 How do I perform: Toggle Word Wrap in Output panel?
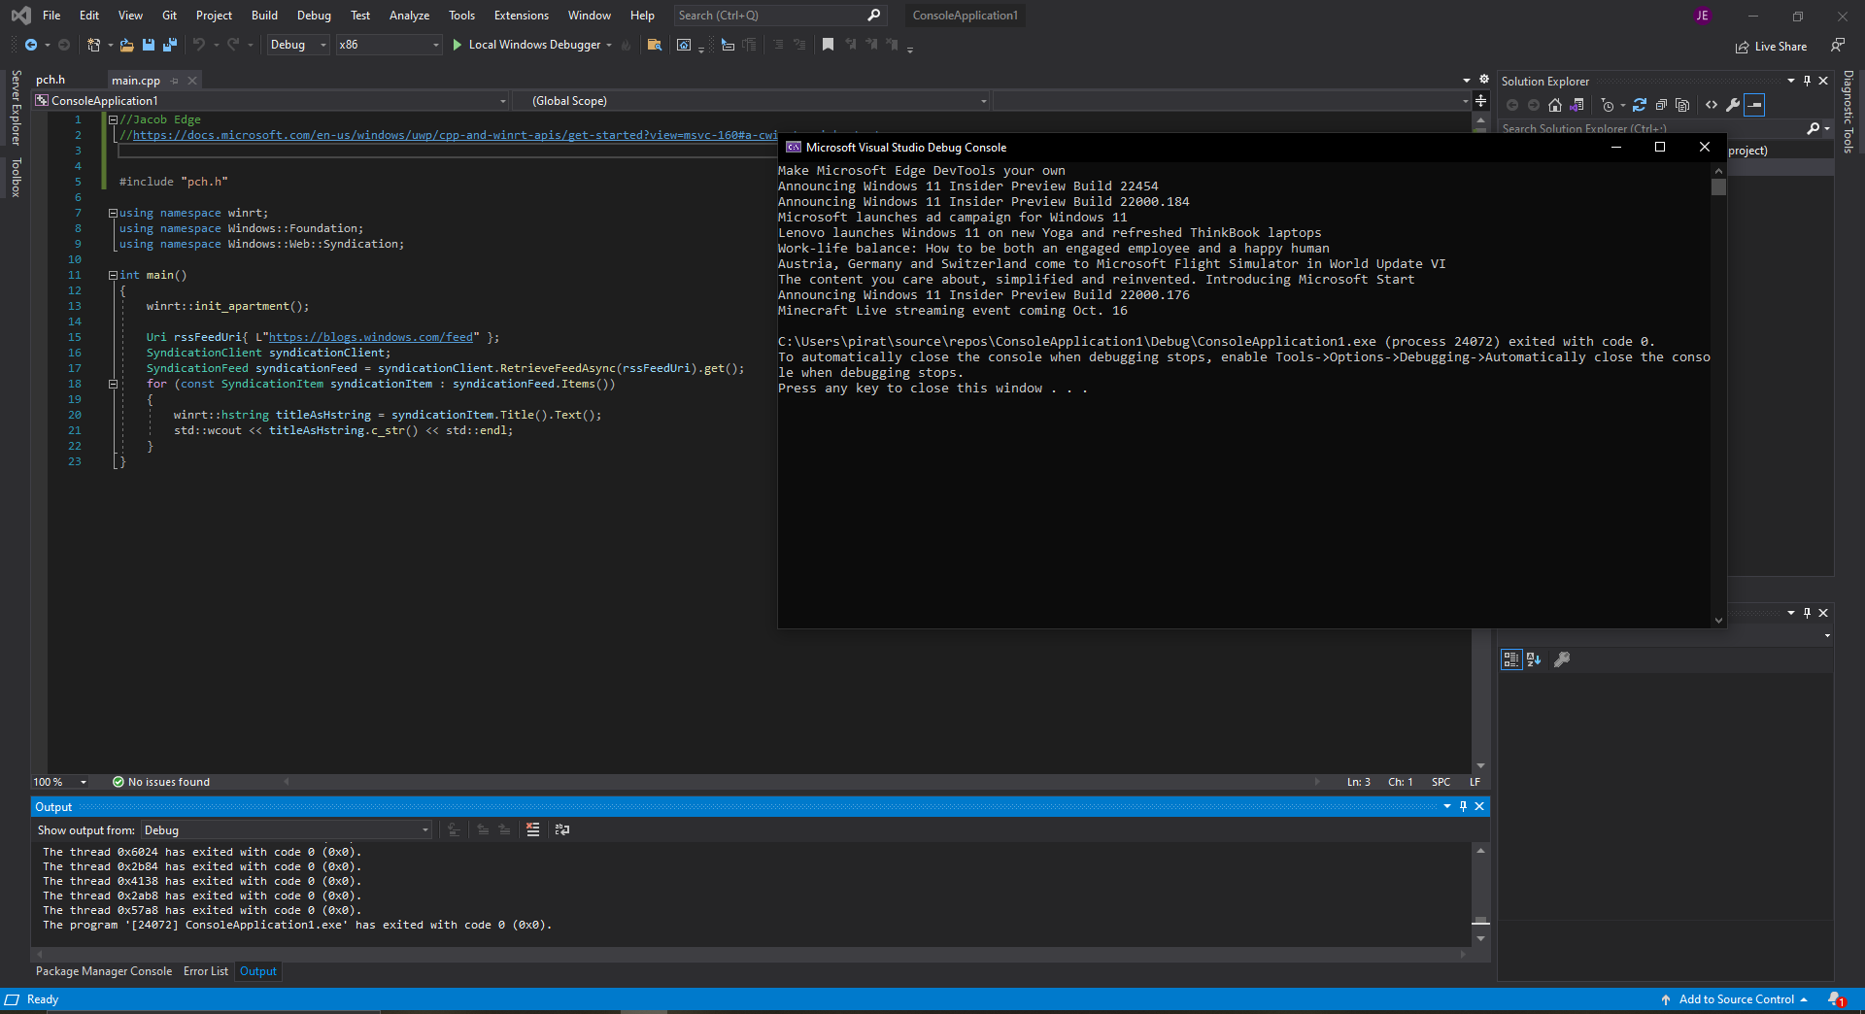(562, 830)
